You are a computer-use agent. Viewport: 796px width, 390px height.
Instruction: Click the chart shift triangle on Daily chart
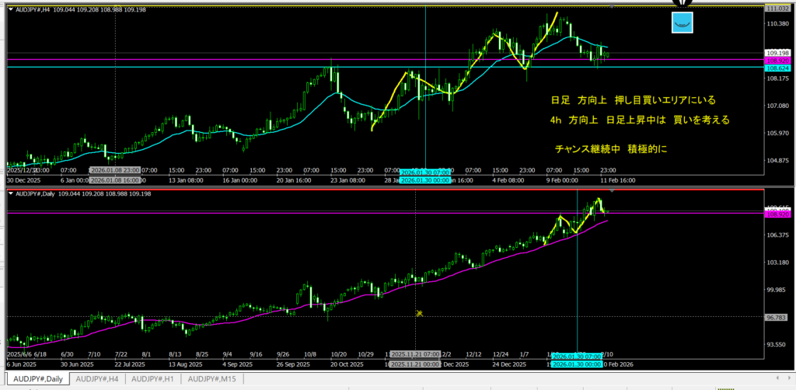click(x=613, y=190)
